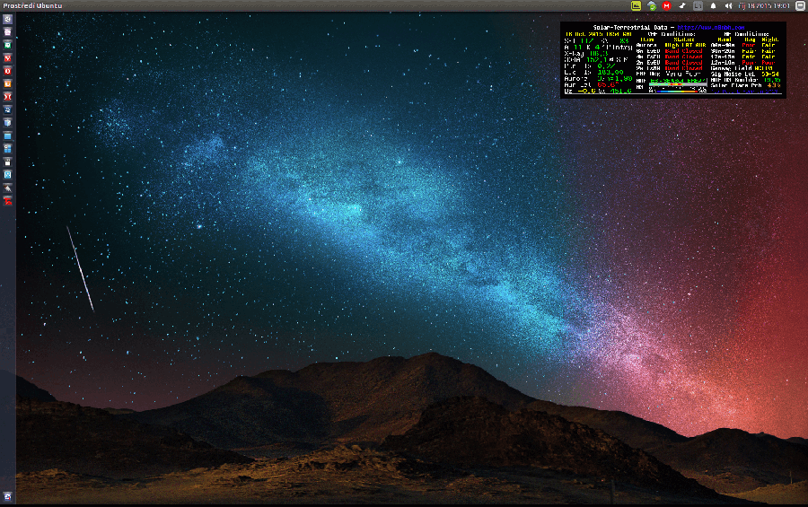
Task: Launch the Opera browser from the launcher
Action: coord(8,70)
